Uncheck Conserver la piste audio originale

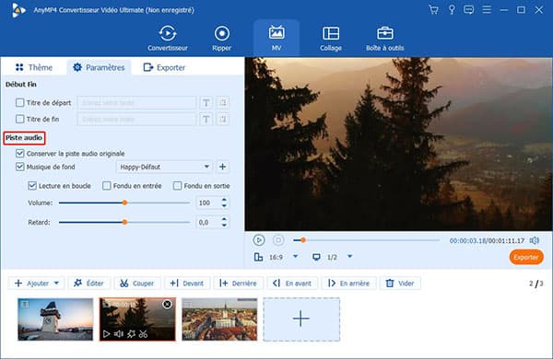tap(19, 153)
